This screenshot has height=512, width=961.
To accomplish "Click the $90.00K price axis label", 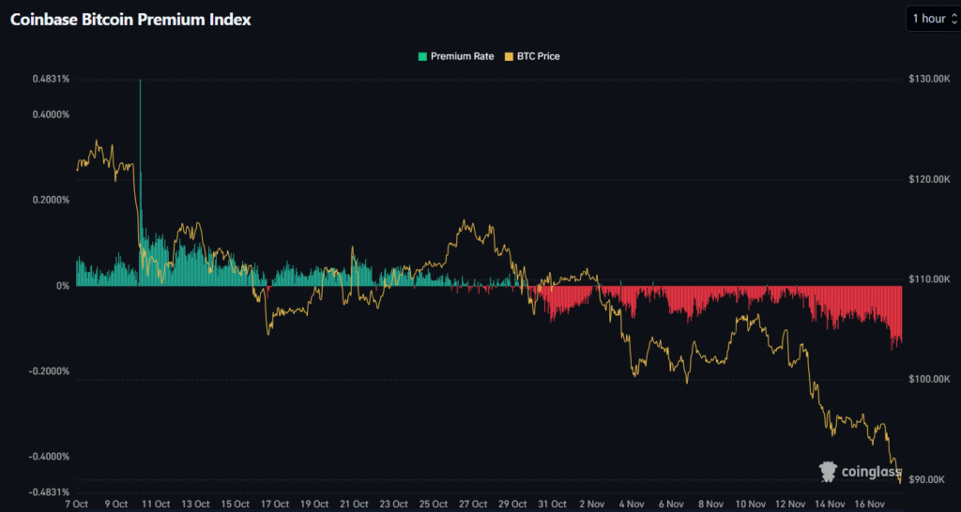I will pos(930,480).
